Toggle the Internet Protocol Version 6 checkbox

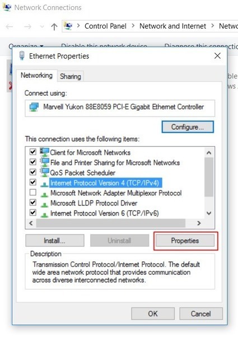point(32,213)
